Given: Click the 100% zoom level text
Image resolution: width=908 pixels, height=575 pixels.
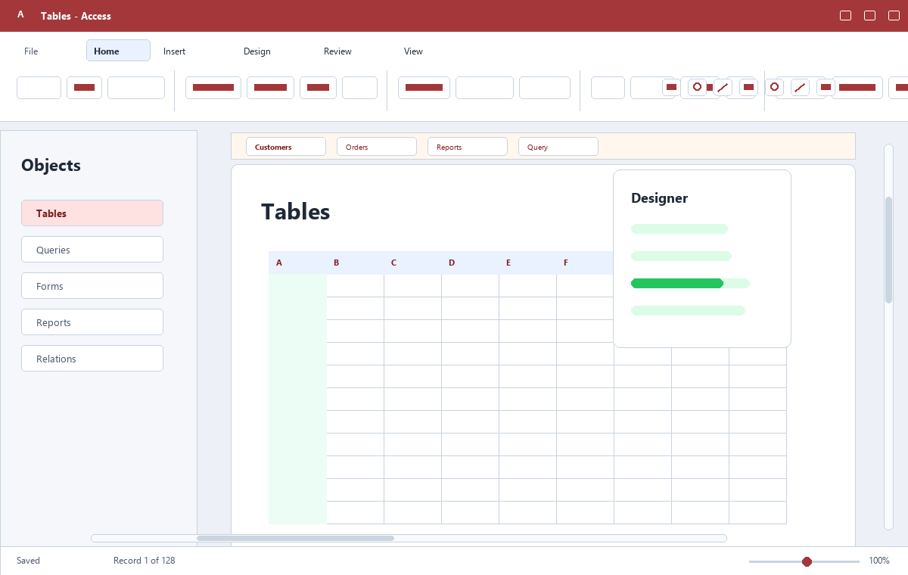Looking at the screenshot, I should 878,561.
